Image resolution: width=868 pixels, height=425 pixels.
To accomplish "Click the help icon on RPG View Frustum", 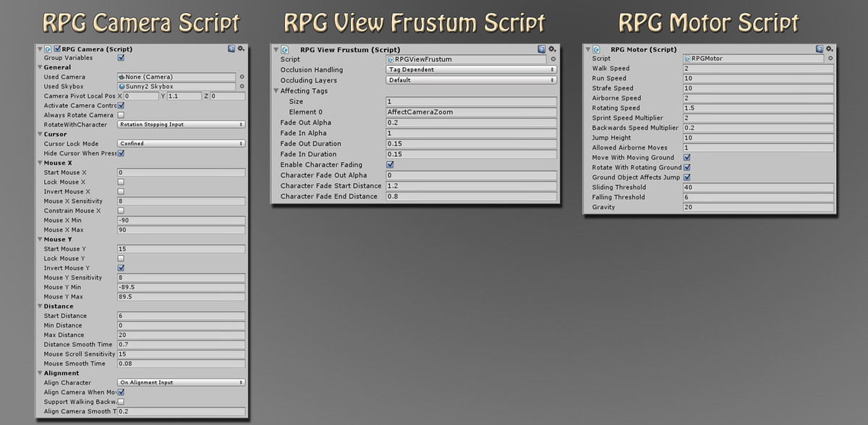I will click(x=541, y=49).
